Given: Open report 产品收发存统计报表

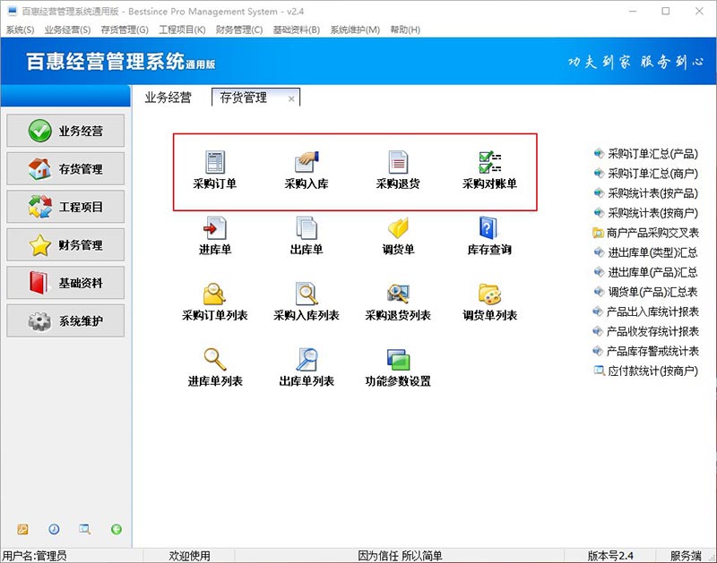Looking at the screenshot, I should point(646,331).
